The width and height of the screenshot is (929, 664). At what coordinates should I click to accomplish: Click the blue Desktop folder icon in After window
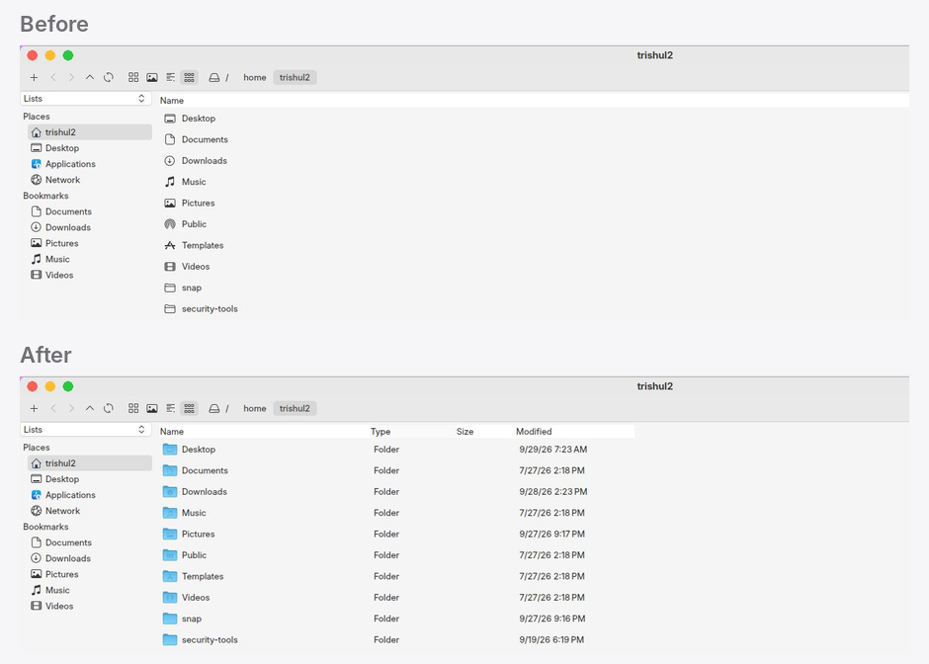(x=170, y=449)
